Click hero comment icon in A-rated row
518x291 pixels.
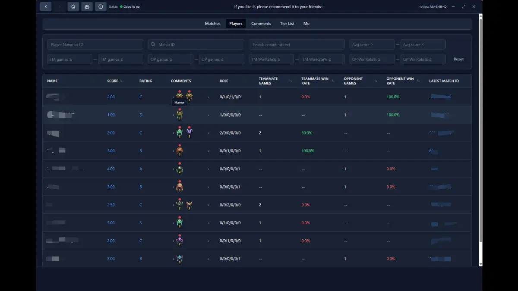[x=180, y=169]
